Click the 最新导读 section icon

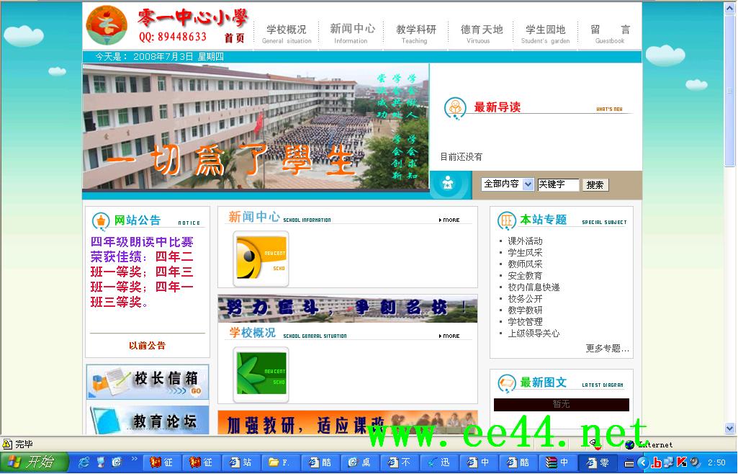point(455,108)
